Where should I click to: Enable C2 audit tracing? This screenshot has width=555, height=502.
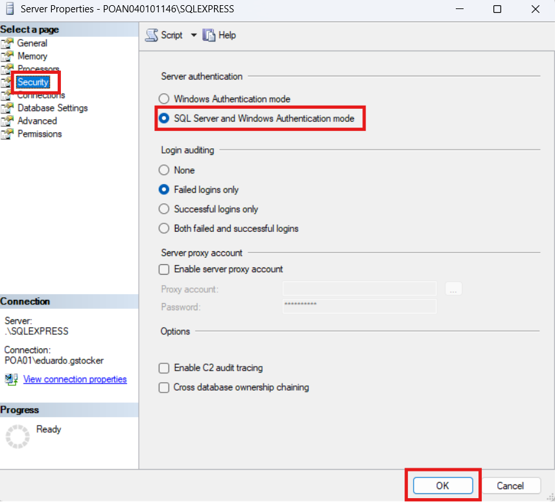[x=164, y=367]
